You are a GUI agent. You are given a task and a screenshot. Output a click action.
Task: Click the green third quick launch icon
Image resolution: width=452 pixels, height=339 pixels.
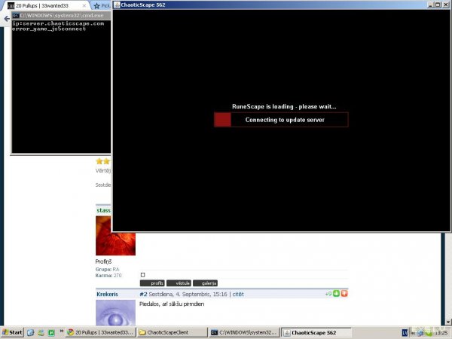point(51,333)
